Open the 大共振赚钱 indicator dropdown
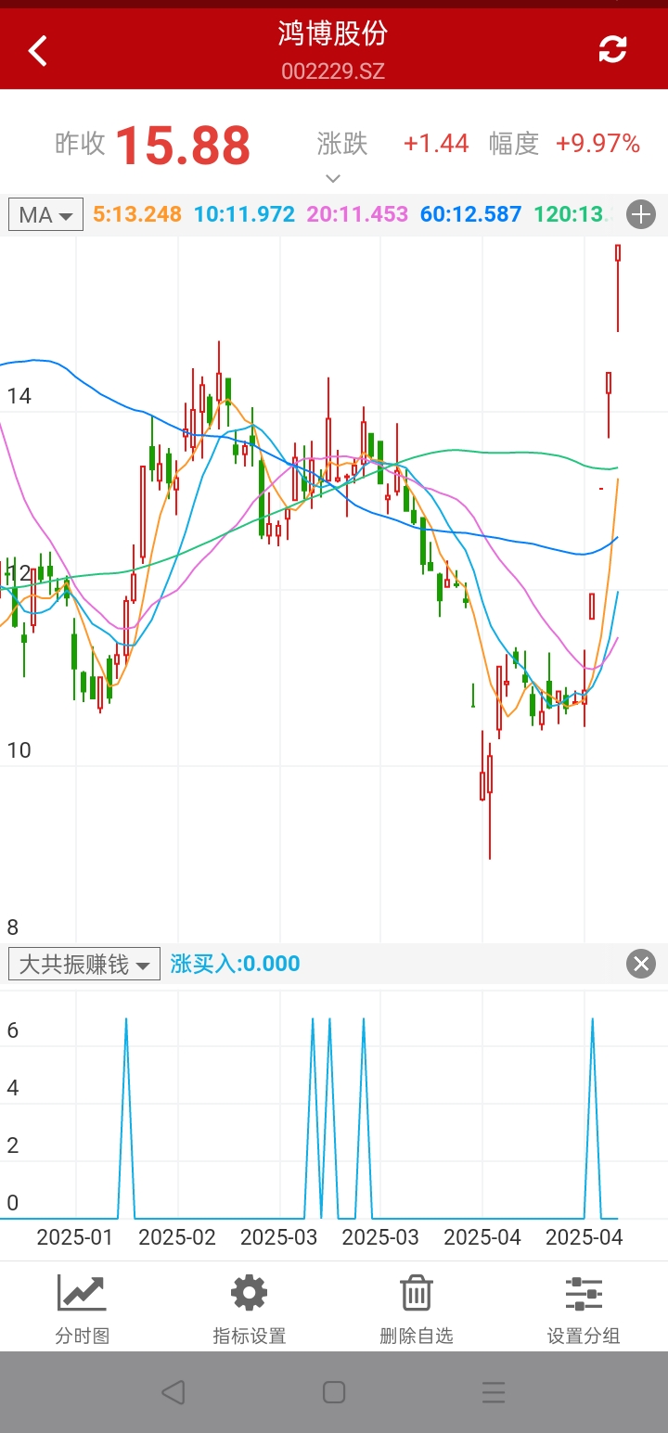 (x=84, y=964)
